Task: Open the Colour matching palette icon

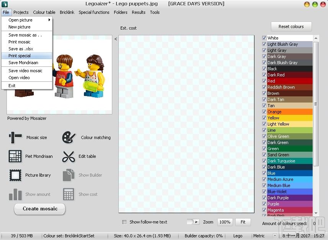Action: pyautogui.click(x=69, y=137)
